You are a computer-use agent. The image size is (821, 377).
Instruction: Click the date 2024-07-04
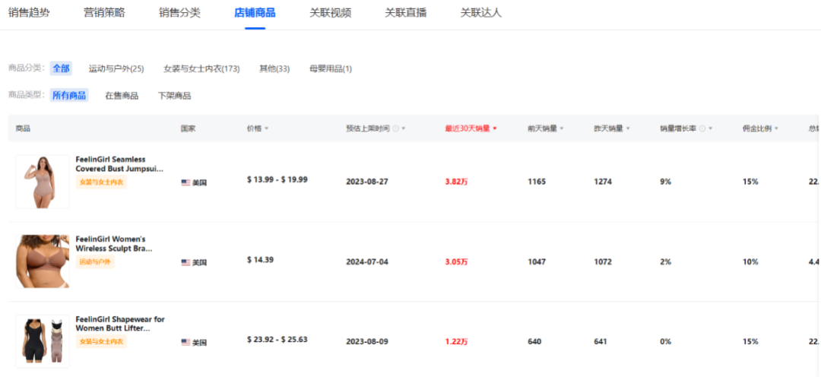click(367, 261)
